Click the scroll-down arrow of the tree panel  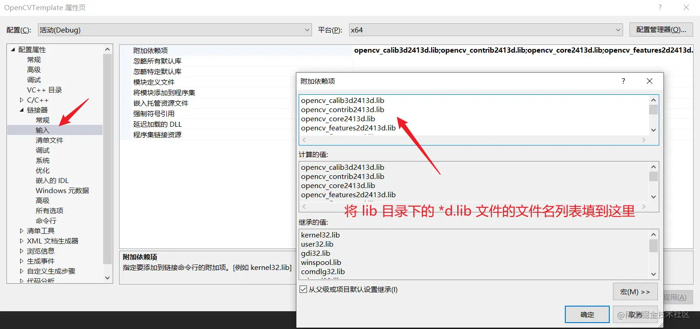tap(108, 277)
